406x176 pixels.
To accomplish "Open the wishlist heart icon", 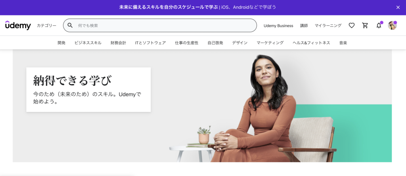I will [x=351, y=26].
